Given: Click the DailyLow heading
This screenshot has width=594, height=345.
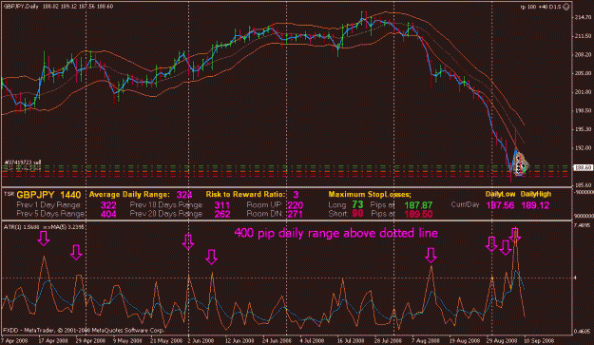Looking at the screenshot, I should point(501,194).
